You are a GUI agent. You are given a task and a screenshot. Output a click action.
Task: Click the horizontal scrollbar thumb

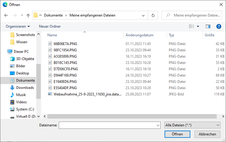pyautogui.click(x=132, y=116)
